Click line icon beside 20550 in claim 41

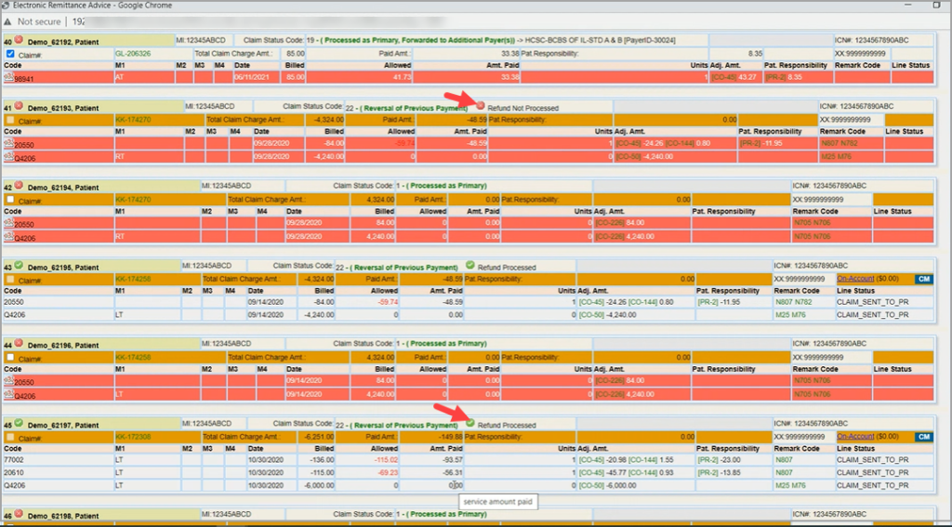point(8,145)
